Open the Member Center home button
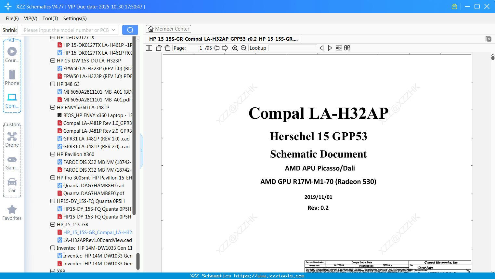 (168, 29)
